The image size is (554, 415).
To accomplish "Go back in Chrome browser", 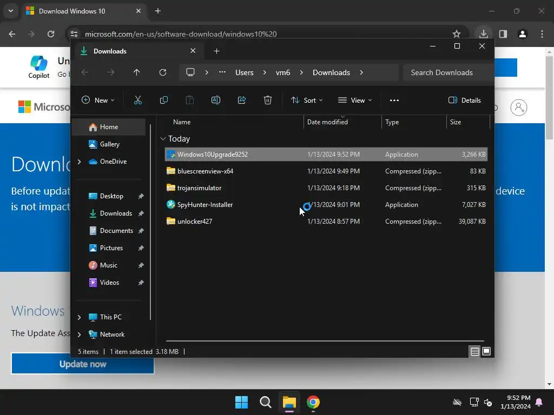I will (x=12, y=34).
